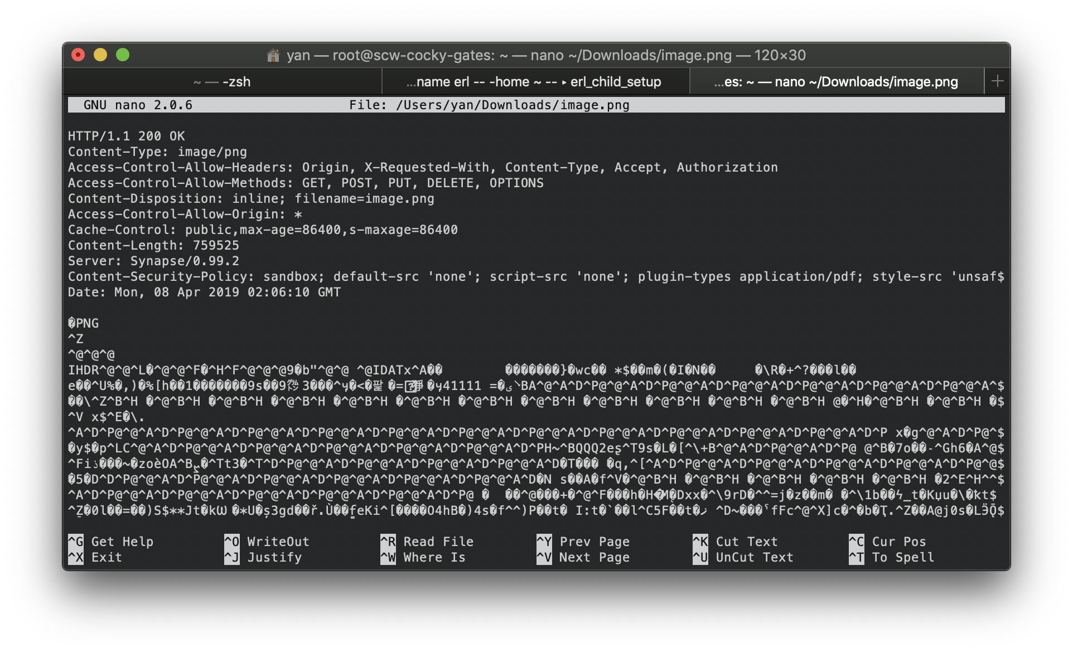The width and height of the screenshot is (1073, 653).
Task: Switch to the erl_child_setup tab
Action: (x=534, y=81)
